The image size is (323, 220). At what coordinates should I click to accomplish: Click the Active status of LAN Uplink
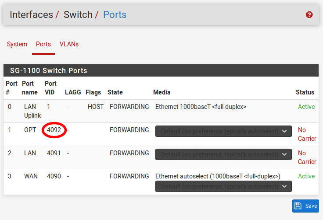306,107
